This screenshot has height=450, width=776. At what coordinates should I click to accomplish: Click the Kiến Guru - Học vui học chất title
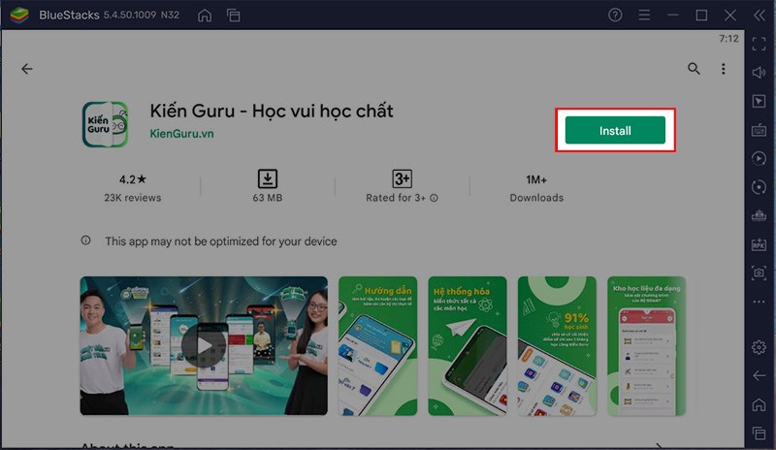(272, 111)
